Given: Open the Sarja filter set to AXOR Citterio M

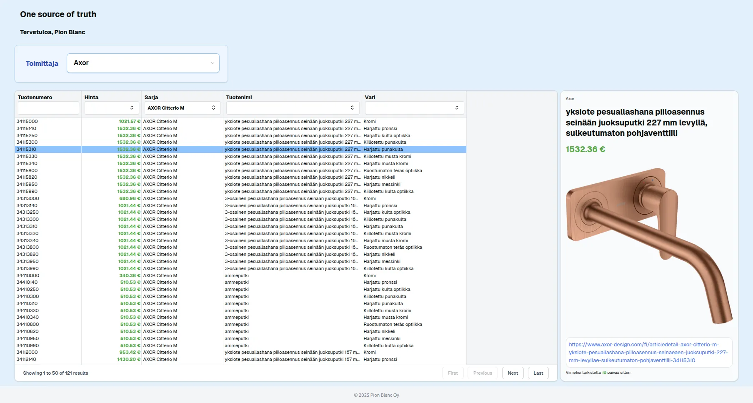Looking at the screenshot, I should tap(183, 108).
